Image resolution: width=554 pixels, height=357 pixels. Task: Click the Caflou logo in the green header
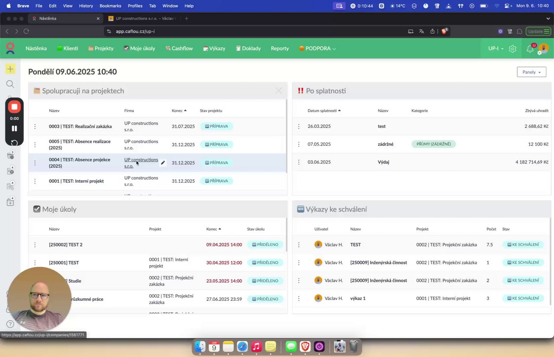tap(10, 48)
